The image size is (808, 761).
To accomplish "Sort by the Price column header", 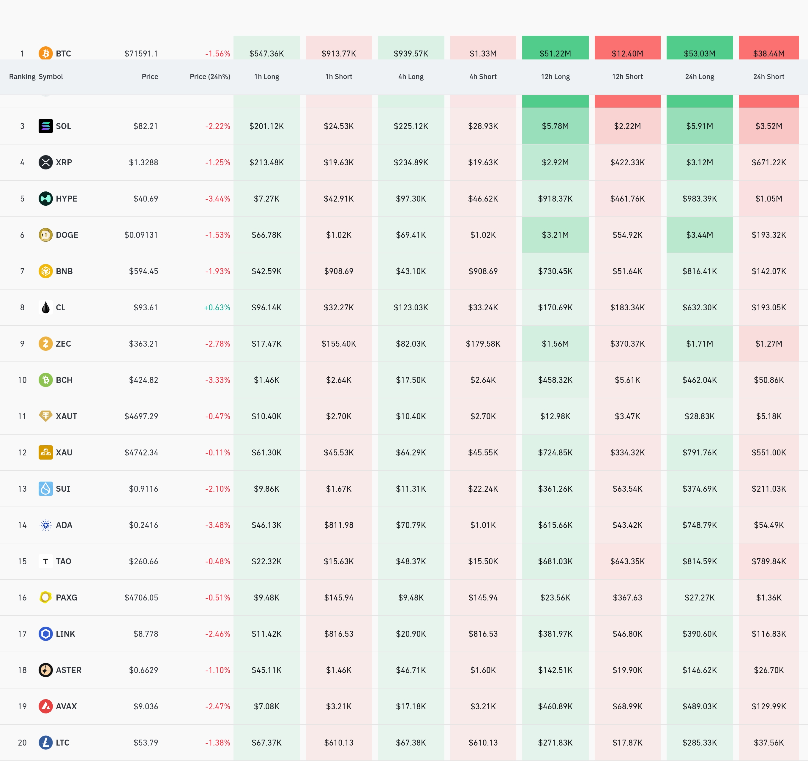I will 150,76.
